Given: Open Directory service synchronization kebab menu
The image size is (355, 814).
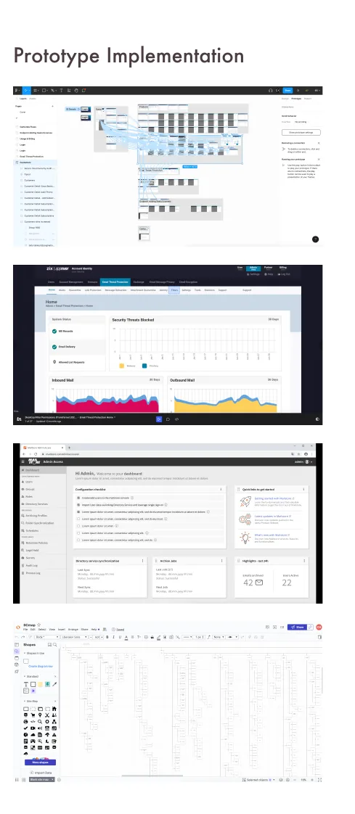Looking at the screenshot, I should tap(142, 561).
